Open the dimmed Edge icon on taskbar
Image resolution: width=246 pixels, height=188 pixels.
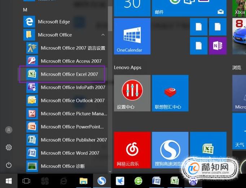tap(63, 181)
